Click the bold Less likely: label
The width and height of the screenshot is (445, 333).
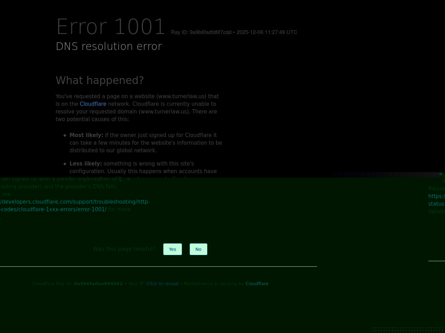coord(86,164)
